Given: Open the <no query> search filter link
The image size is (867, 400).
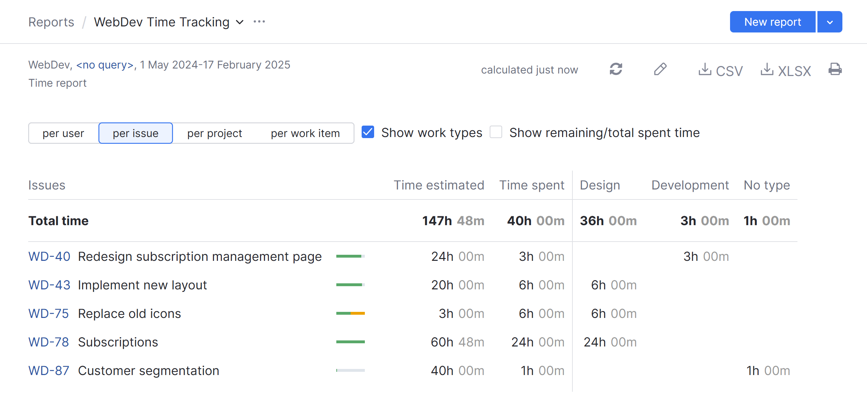Looking at the screenshot, I should [104, 65].
